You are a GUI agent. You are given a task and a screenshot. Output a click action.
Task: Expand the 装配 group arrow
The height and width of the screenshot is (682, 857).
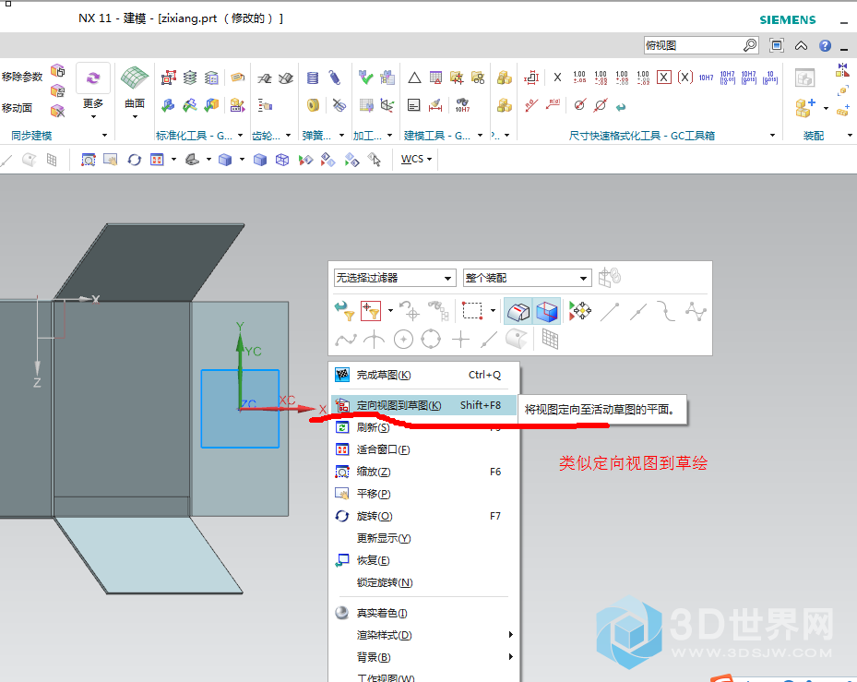850,135
